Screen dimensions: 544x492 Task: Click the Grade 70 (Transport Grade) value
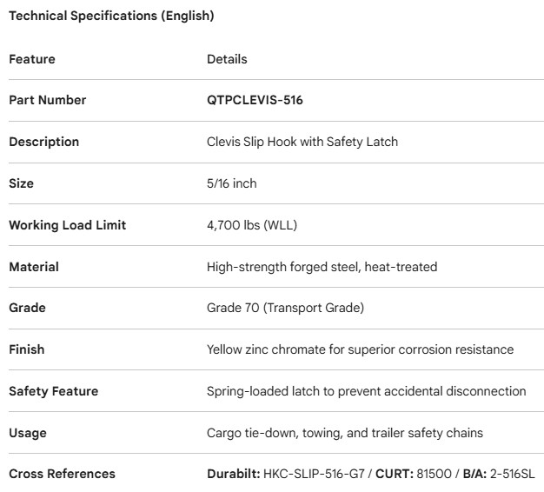(285, 308)
